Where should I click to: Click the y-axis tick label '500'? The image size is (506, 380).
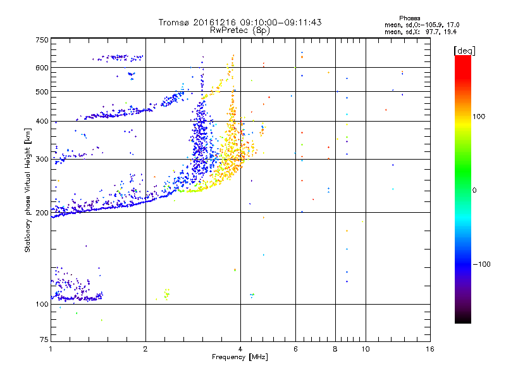42,92
